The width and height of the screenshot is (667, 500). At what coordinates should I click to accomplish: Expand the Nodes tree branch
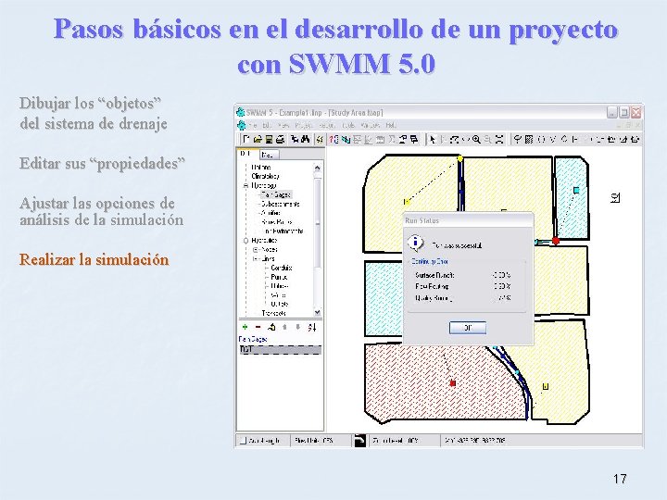tap(256, 250)
